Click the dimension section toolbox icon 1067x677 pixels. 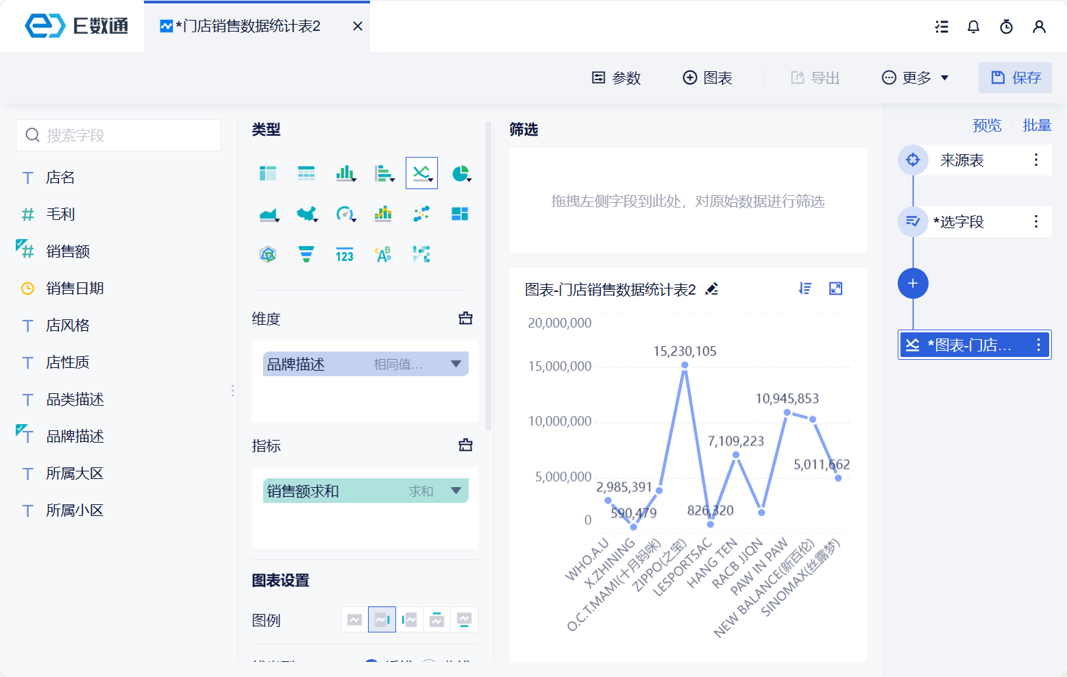coord(465,318)
